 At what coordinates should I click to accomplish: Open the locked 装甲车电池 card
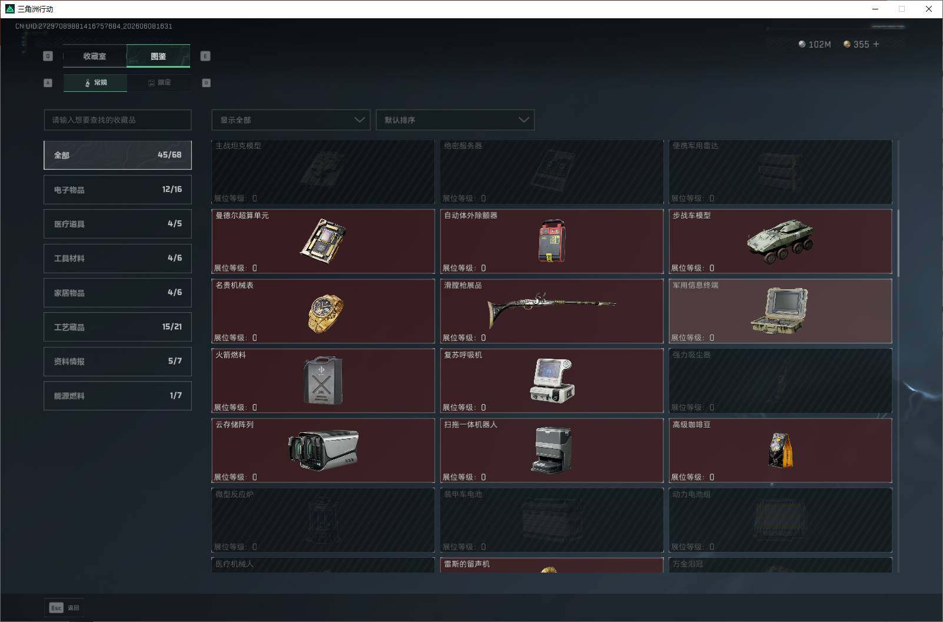pyautogui.click(x=552, y=520)
